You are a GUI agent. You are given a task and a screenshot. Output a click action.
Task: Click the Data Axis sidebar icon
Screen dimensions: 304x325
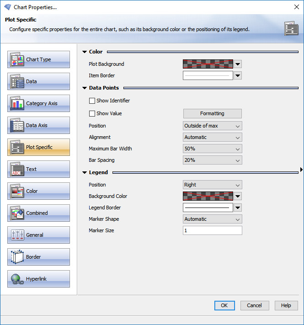(x=17, y=125)
